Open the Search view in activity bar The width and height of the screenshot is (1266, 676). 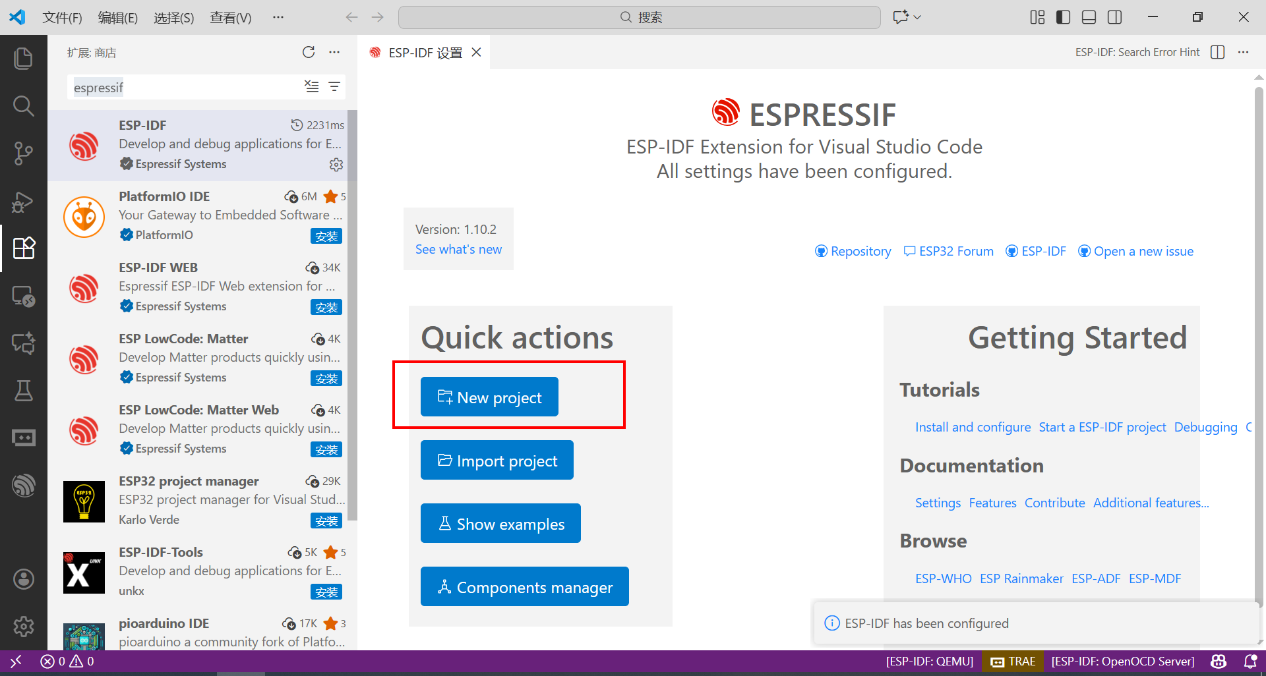pos(24,105)
